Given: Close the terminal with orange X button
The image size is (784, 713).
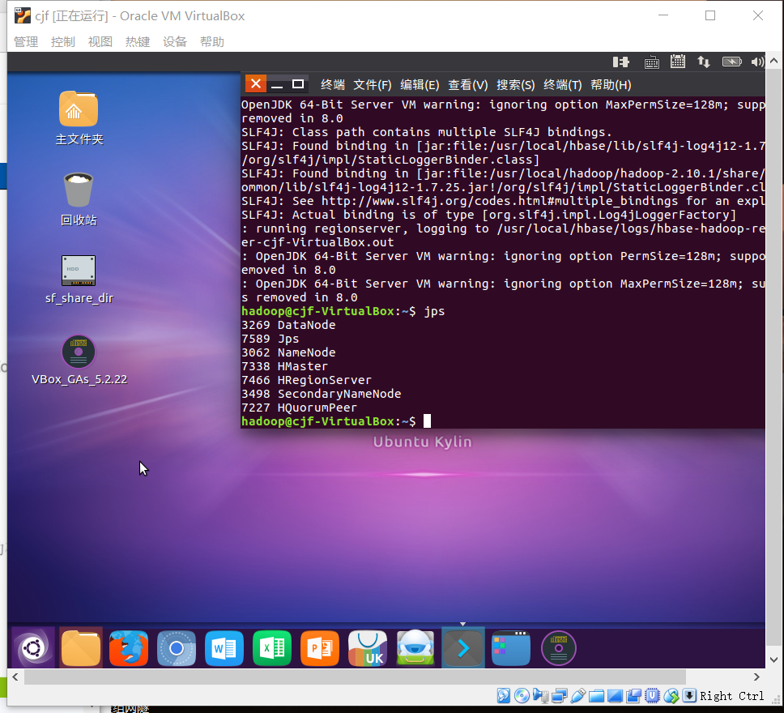Looking at the screenshot, I should [x=255, y=83].
